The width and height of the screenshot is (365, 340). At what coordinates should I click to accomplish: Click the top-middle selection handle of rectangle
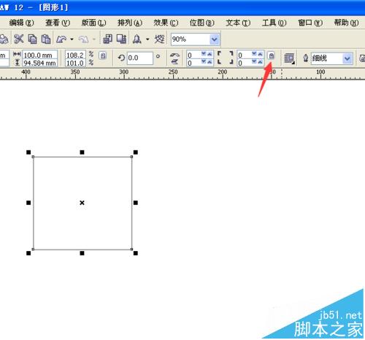[x=82, y=152]
